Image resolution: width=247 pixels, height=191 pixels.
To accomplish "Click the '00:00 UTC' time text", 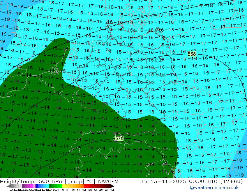I will [204, 182].
